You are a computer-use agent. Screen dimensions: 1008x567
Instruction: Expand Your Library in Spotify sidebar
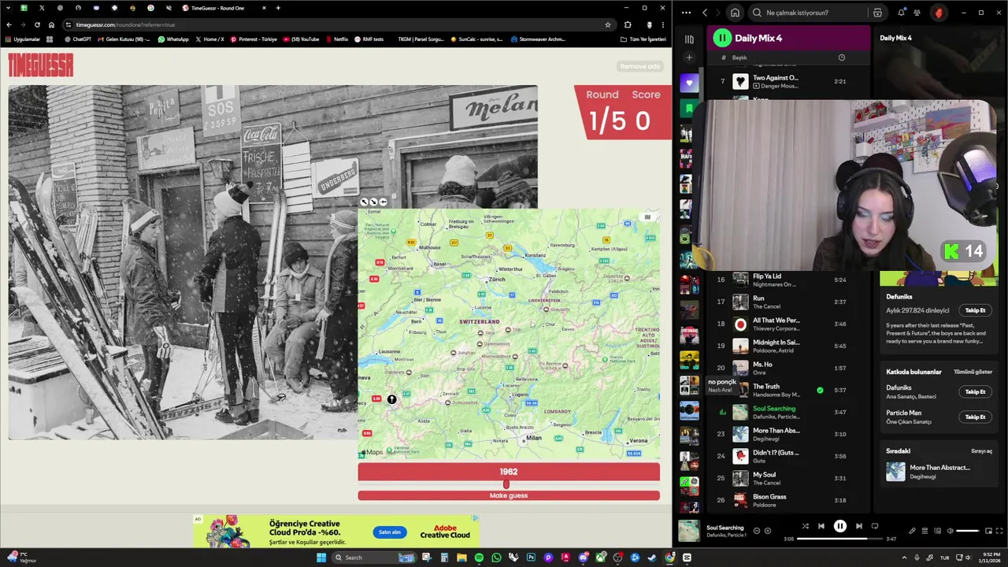tap(689, 39)
